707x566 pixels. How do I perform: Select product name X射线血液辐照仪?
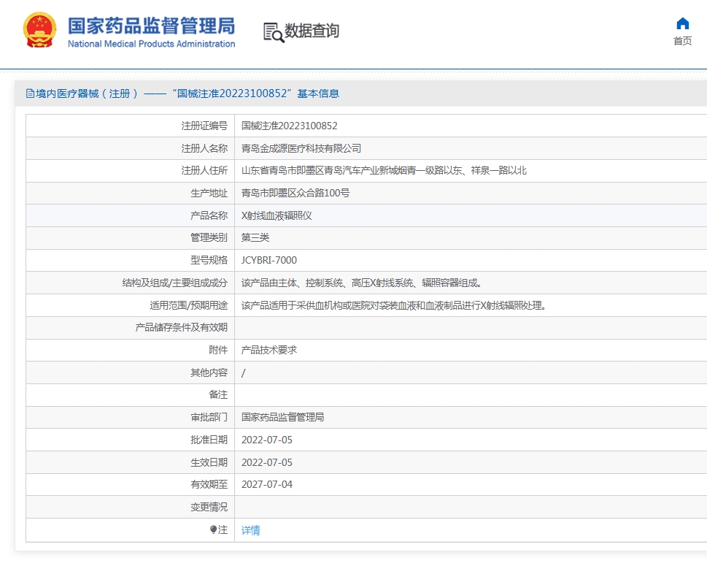pos(277,215)
